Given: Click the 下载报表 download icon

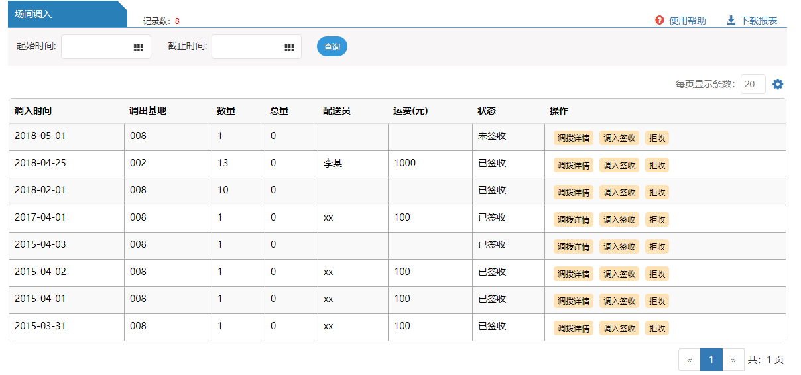Looking at the screenshot, I should (x=731, y=21).
